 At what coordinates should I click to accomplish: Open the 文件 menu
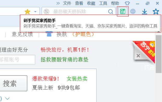67,3
